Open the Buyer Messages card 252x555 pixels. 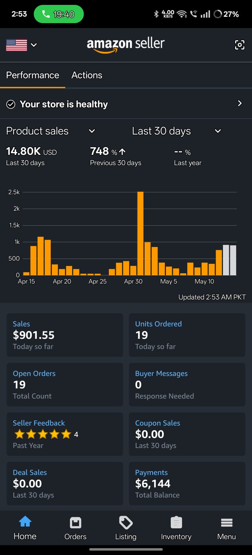pos(187,384)
